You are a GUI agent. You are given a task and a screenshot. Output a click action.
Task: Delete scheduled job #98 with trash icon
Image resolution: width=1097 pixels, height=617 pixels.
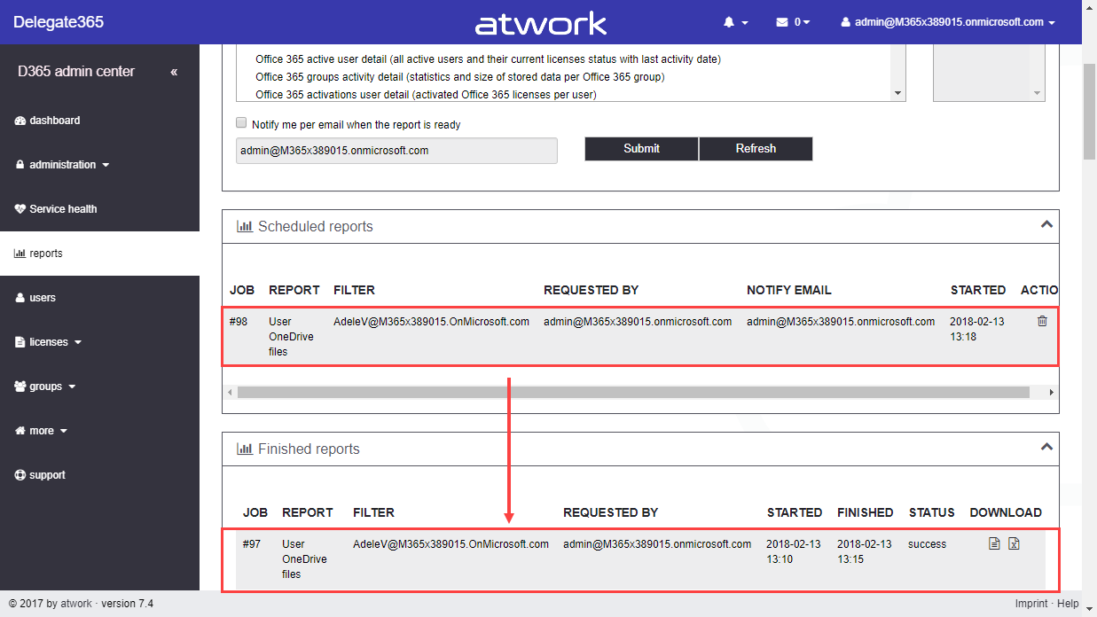point(1042,322)
